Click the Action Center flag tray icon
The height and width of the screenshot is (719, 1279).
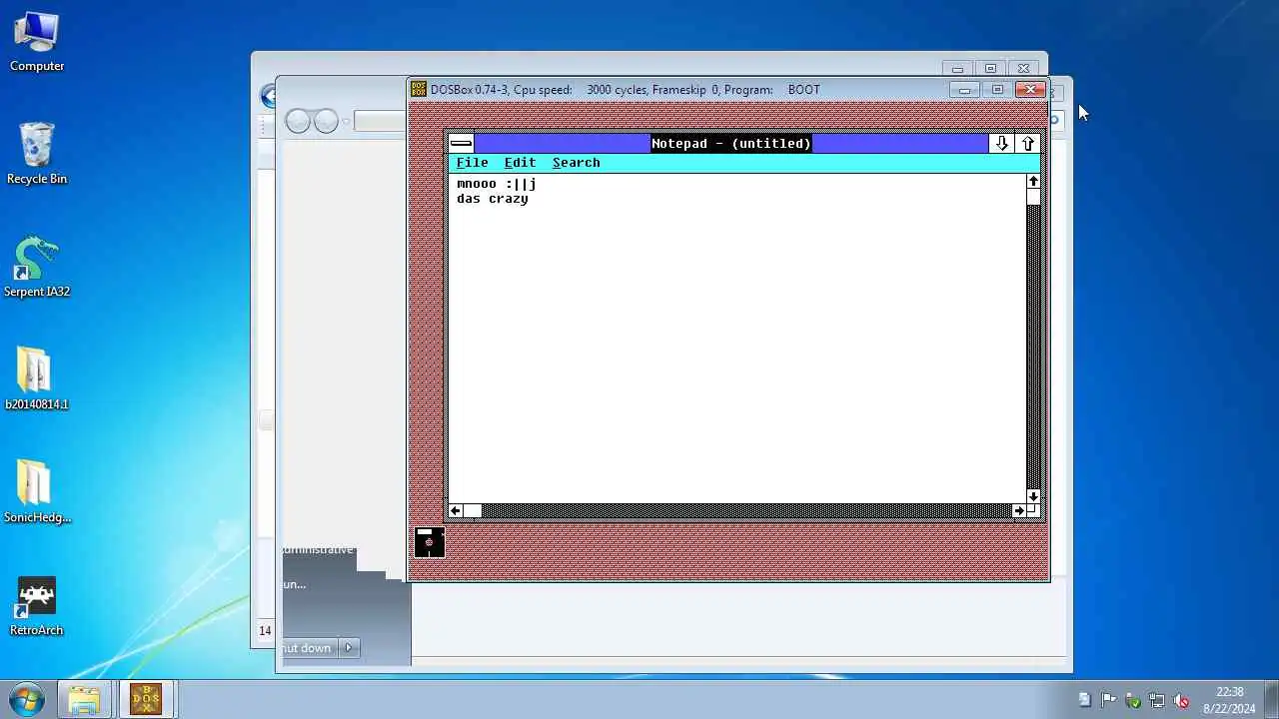click(1109, 700)
